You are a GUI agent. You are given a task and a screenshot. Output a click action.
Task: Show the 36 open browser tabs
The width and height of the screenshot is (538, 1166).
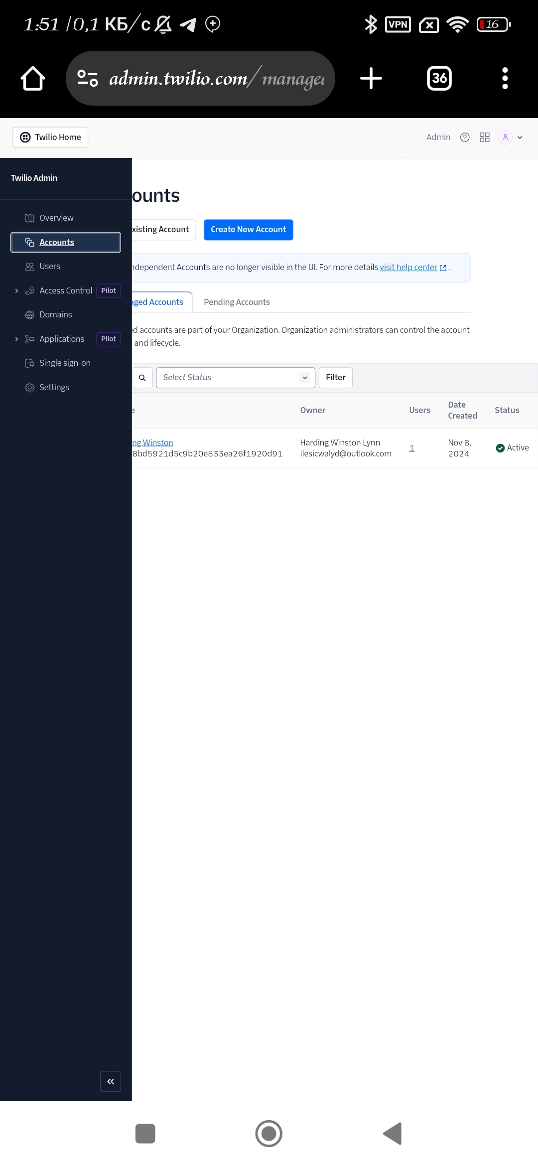(x=439, y=78)
